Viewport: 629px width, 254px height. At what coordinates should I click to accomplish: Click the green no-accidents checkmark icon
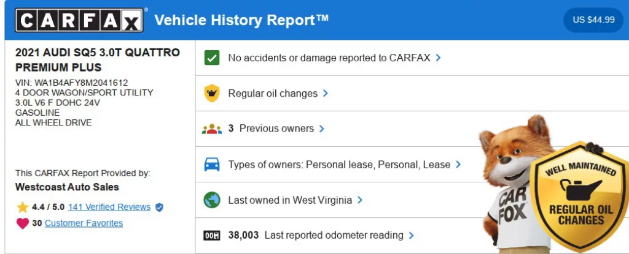[212, 58]
